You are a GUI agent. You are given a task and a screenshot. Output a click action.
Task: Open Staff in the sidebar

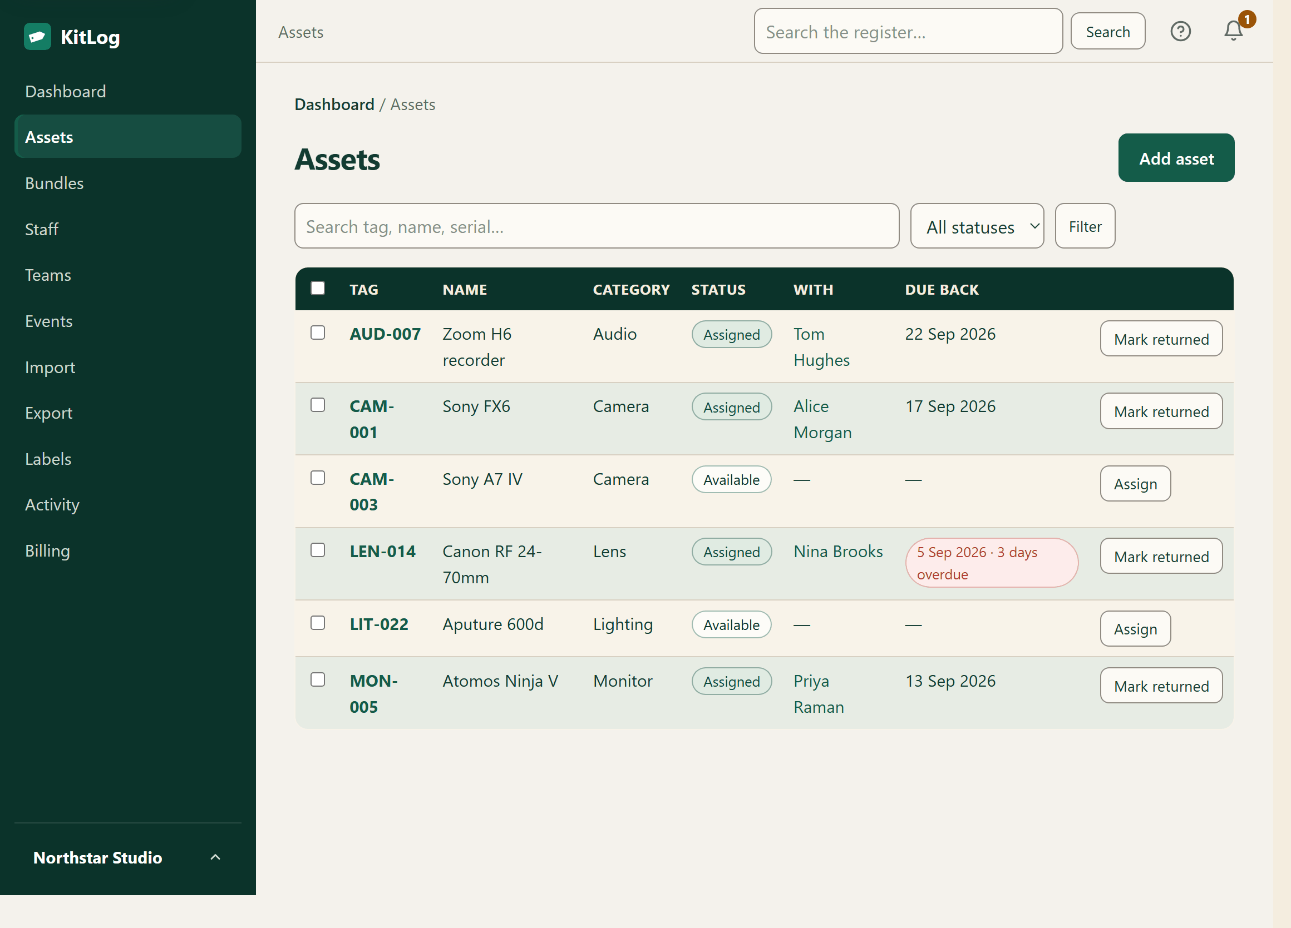[127, 229]
